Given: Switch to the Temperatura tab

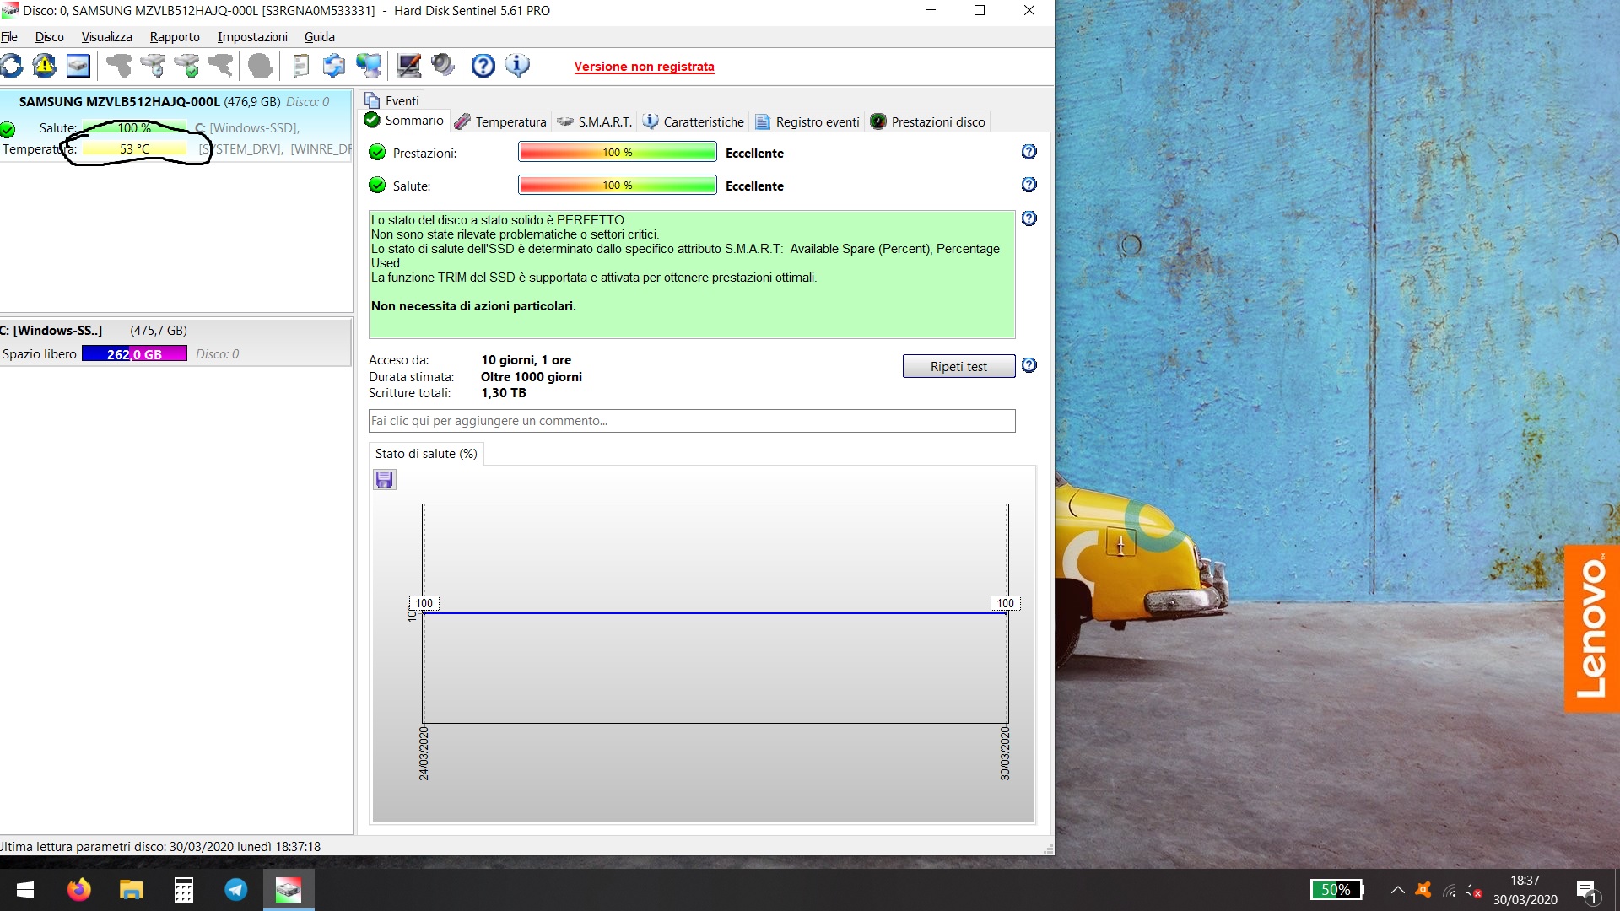Looking at the screenshot, I should pos(501,121).
